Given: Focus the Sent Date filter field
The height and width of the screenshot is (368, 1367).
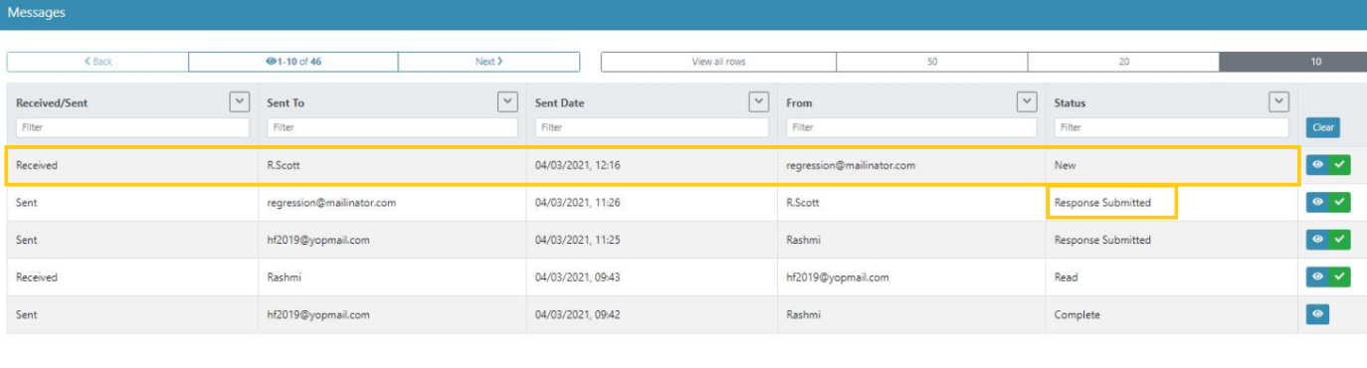Looking at the screenshot, I should tap(652, 127).
